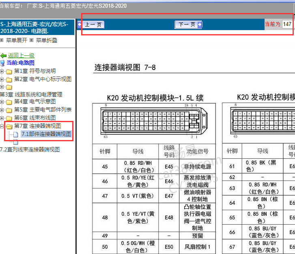Click document icon of 7.1部件连接器端视图
Screen dimensions: 295x254
15,135
